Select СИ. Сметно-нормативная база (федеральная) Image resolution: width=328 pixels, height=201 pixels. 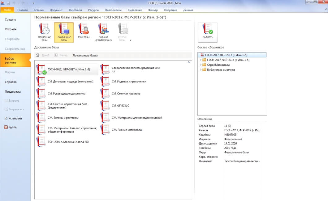(62, 106)
